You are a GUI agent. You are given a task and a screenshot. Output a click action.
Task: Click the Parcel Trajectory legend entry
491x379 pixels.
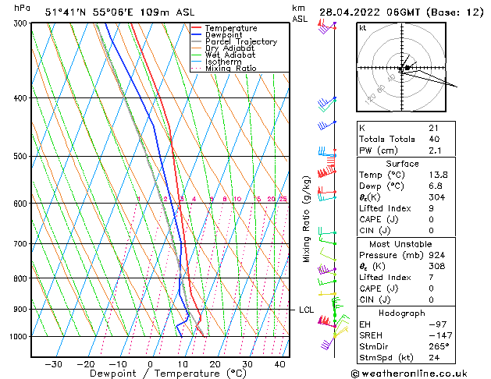coord(241,42)
